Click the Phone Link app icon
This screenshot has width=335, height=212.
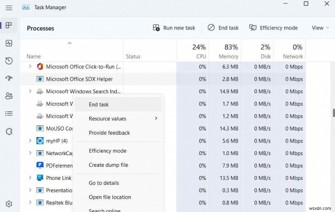pos(40,178)
